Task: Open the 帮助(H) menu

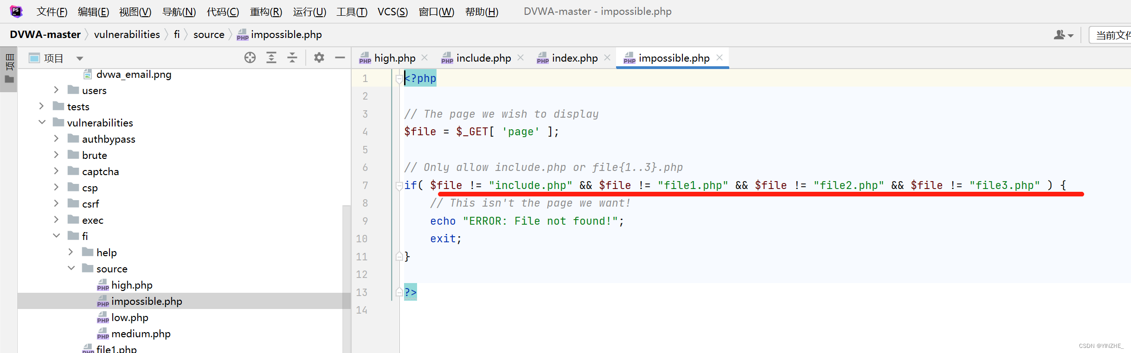Action: (482, 12)
